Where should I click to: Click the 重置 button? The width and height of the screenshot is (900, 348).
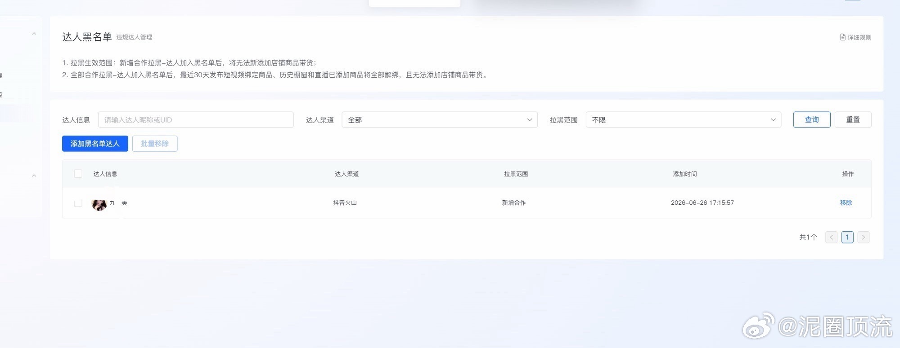pyautogui.click(x=853, y=119)
